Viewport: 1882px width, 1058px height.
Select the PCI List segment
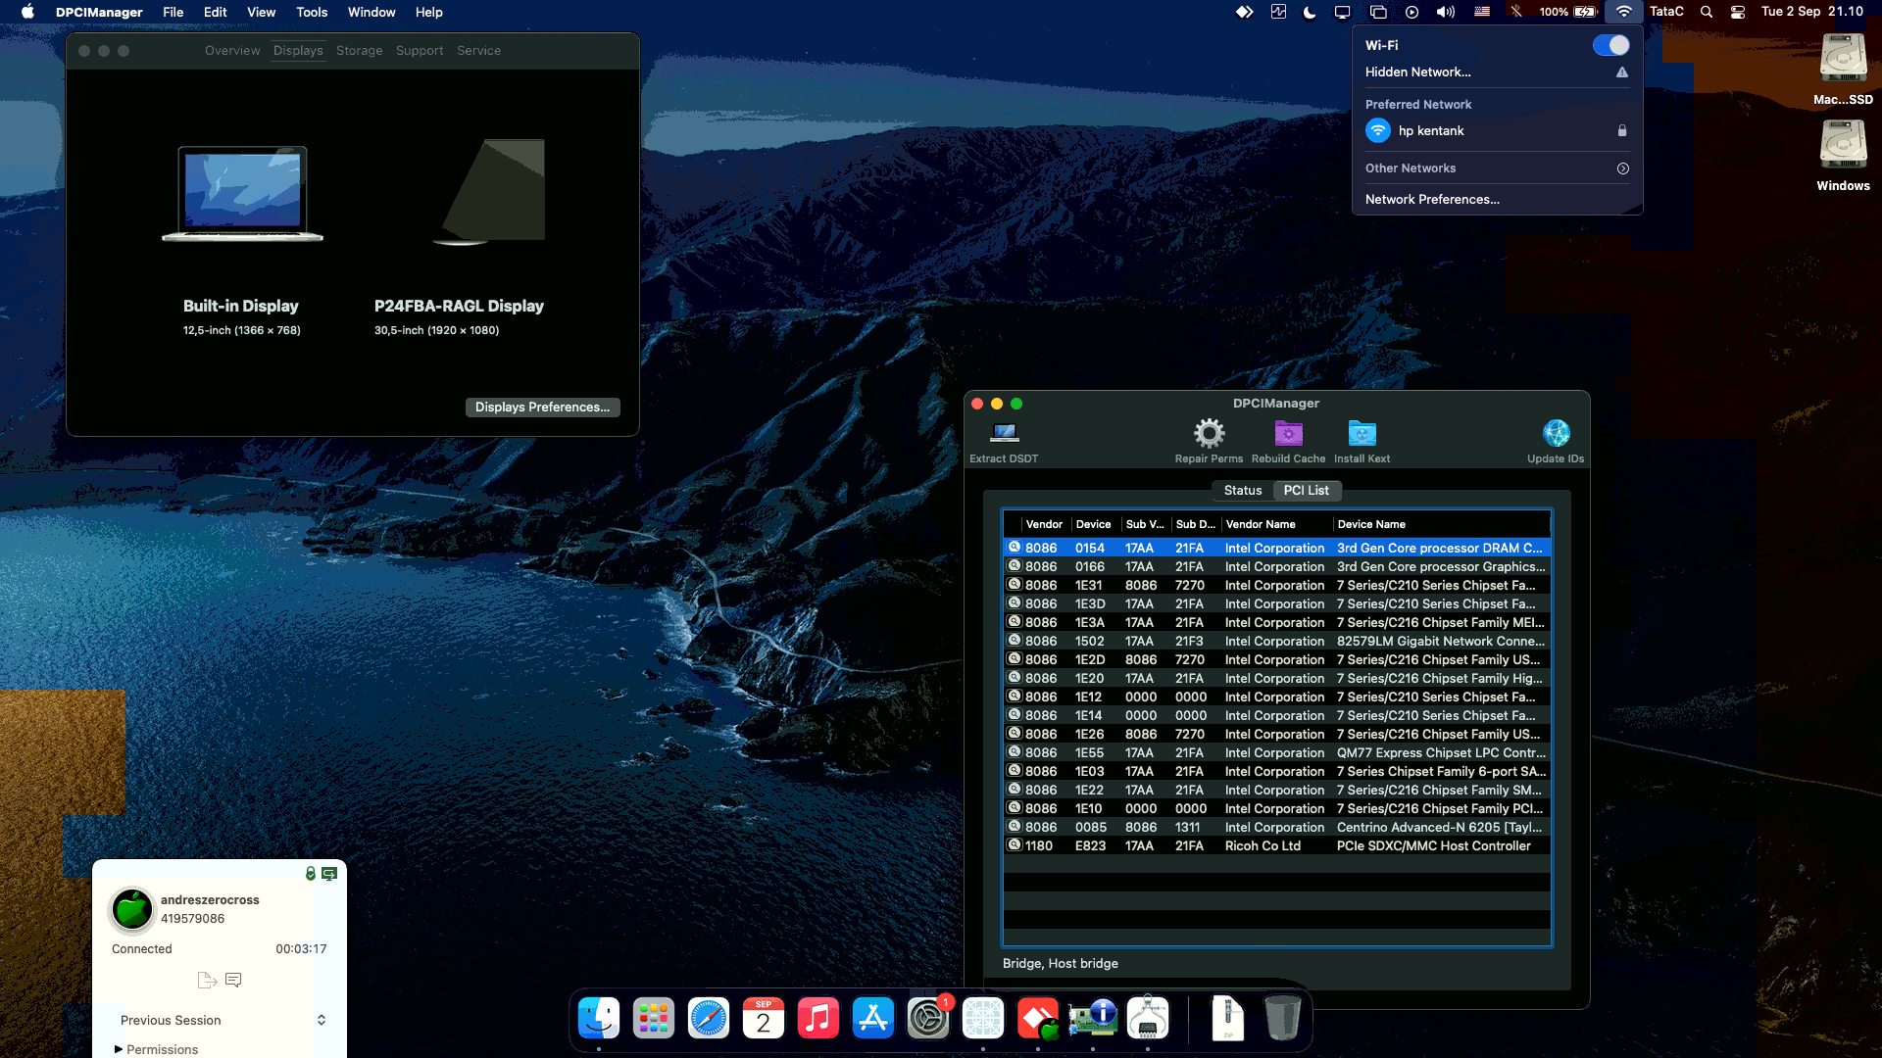click(x=1307, y=490)
